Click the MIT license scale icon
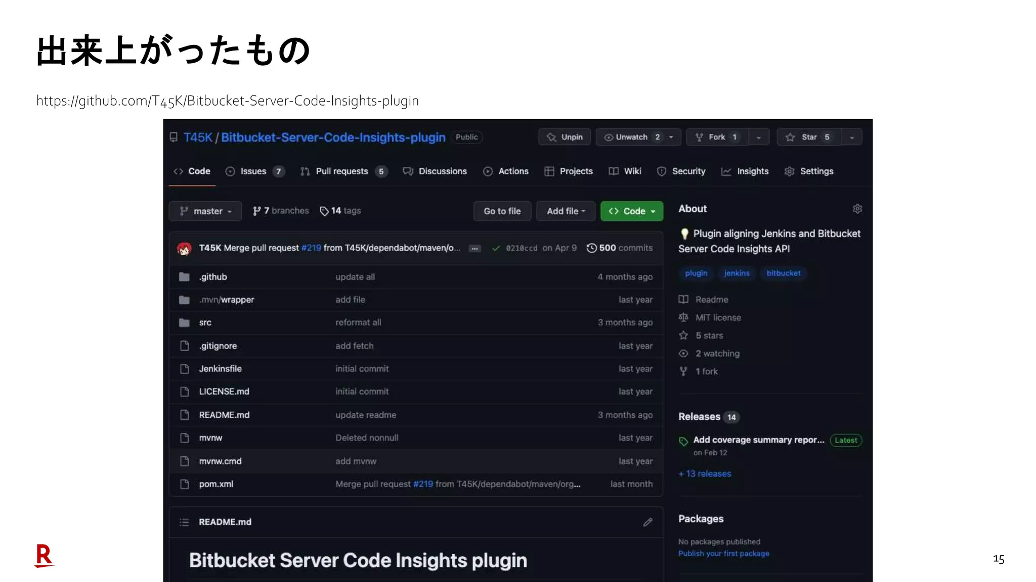This screenshot has width=1036, height=582. tap(683, 317)
